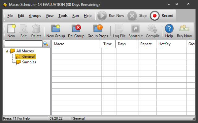This screenshot has width=198, height=123.
Task: Open the Run menu
Action: (x=76, y=16)
